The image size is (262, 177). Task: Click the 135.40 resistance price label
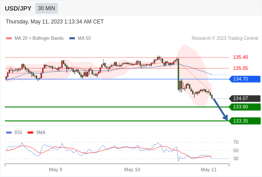coord(241,57)
